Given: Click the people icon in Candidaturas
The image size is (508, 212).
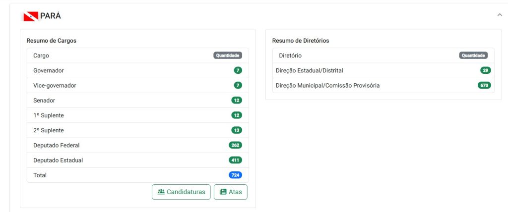Looking at the screenshot, I should coord(161,192).
